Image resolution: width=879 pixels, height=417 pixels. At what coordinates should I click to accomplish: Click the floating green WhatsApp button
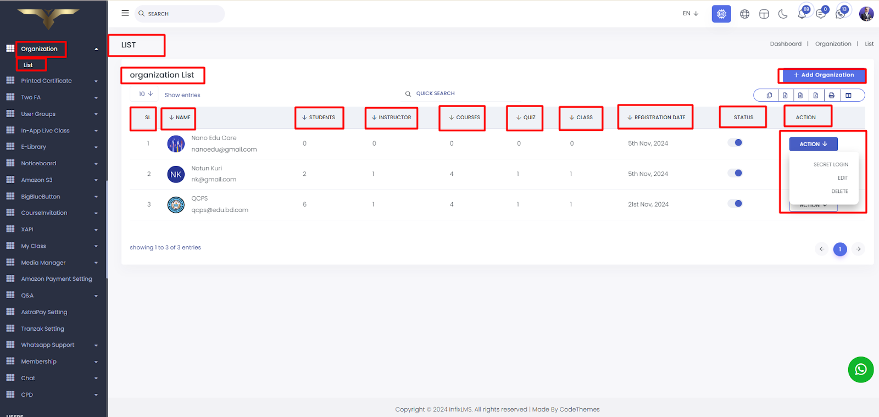[x=860, y=370]
